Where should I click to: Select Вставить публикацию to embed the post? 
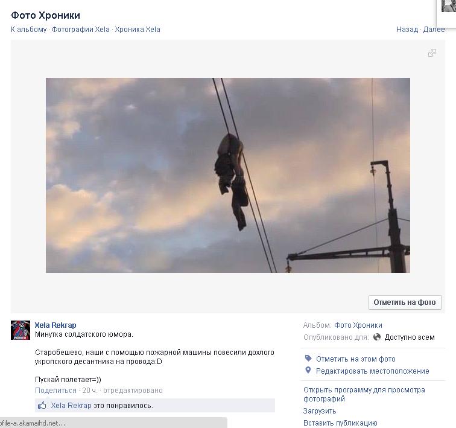[340, 423]
